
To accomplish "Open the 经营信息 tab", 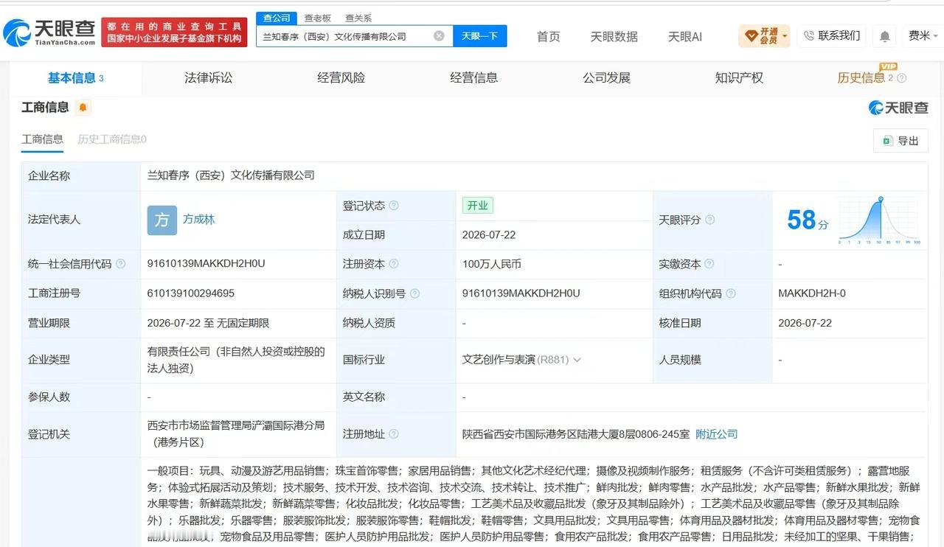I will [473, 78].
